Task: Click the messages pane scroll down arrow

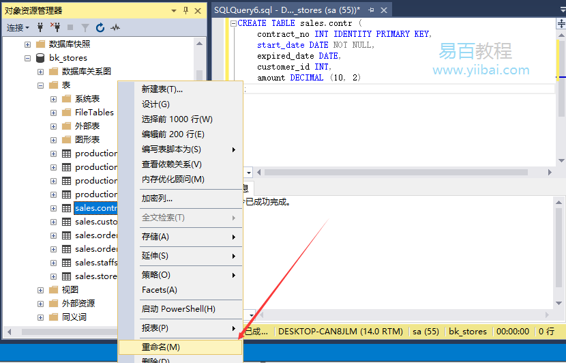Action: tap(558, 303)
